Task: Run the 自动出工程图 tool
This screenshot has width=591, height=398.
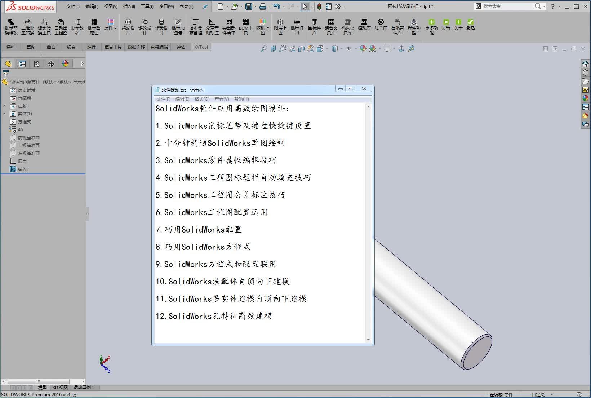Action: tap(61, 27)
